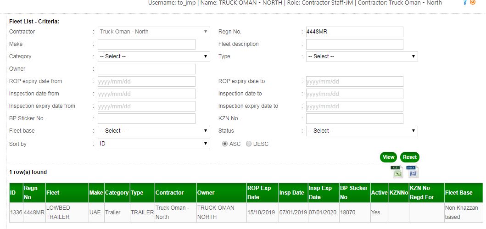486x229 pixels.
Task: Open the Fleet base dropdown
Action: [154, 131]
